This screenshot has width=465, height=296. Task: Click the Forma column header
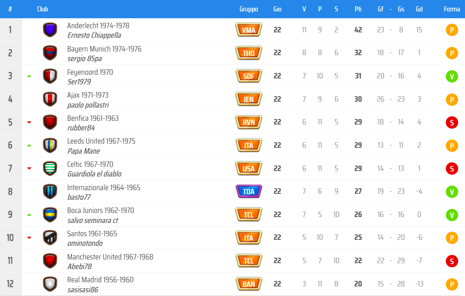[x=452, y=9]
